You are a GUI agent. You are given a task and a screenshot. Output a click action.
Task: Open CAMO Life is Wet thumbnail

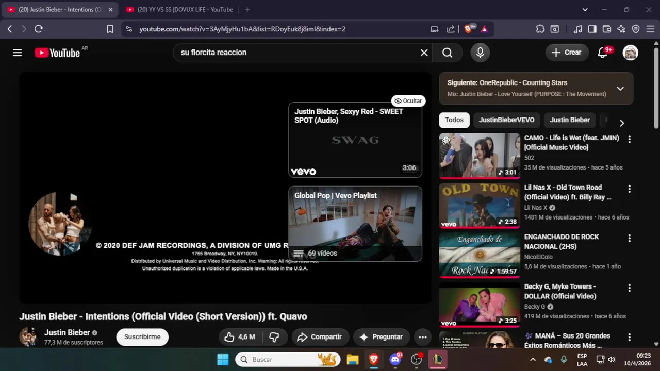(480, 156)
